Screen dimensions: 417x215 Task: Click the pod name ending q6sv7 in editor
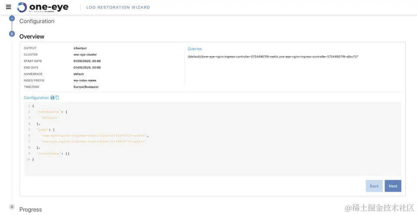[94, 141]
